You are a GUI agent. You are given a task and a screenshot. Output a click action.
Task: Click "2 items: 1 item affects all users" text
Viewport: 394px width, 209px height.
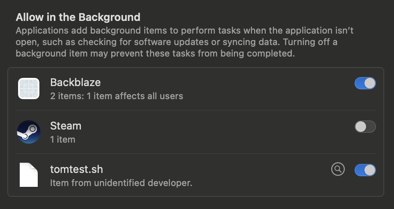[x=117, y=96]
